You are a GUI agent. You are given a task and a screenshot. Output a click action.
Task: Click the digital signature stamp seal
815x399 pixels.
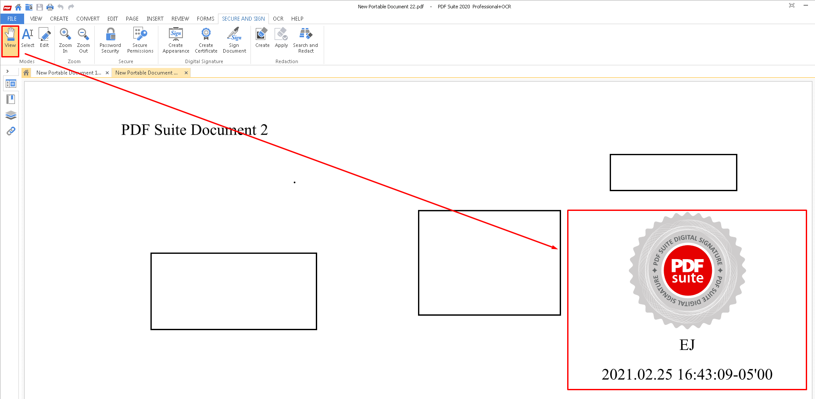(687, 271)
